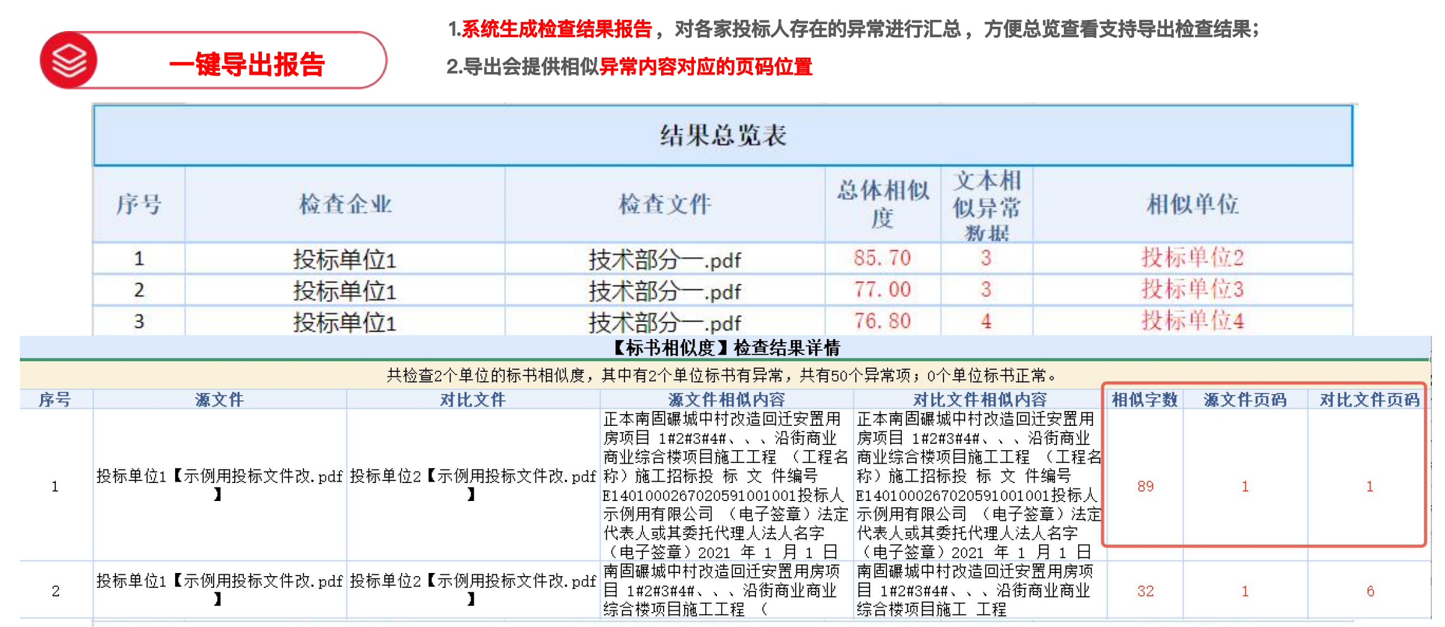1445x627 pixels.
Task: Select the 结果总览表 title header
Action: click(723, 135)
